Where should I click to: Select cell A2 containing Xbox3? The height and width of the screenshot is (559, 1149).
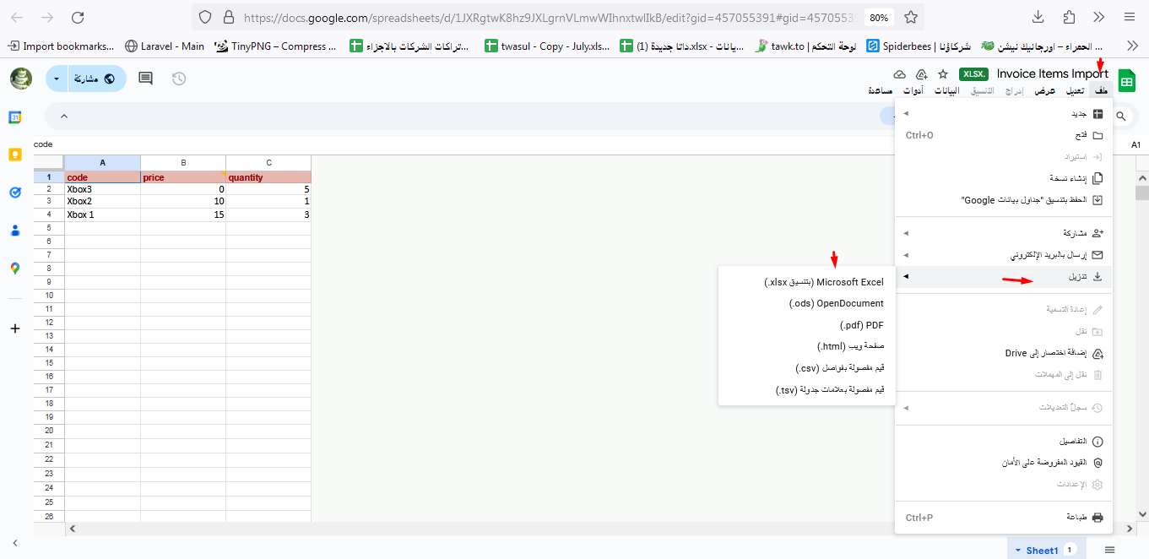tap(102, 190)
